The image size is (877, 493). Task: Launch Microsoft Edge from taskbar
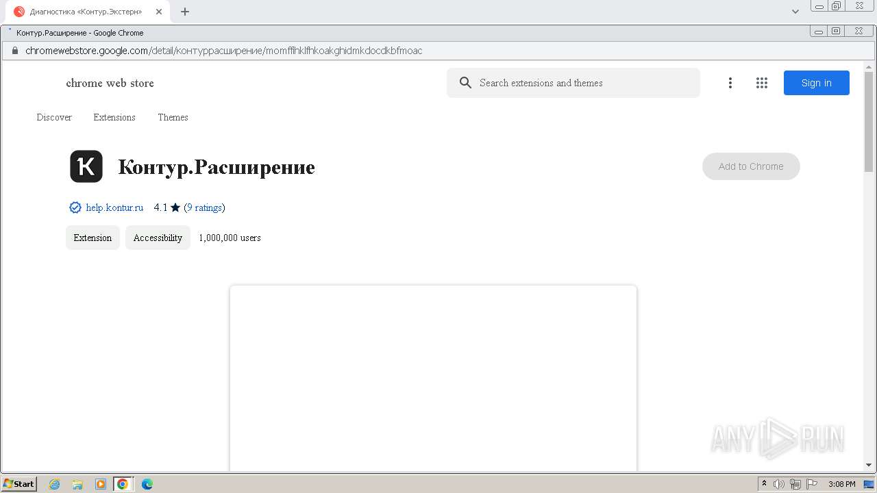click(147, 484)
